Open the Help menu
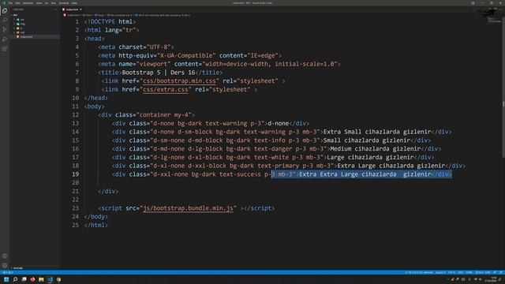Viewport: 505px width, 284px height. coord(74,3)
